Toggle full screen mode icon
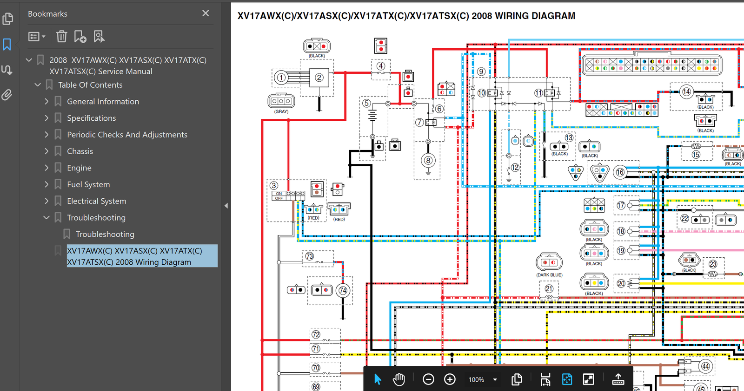Viewport: 744px width, 391px height. [x=588, y=379]
